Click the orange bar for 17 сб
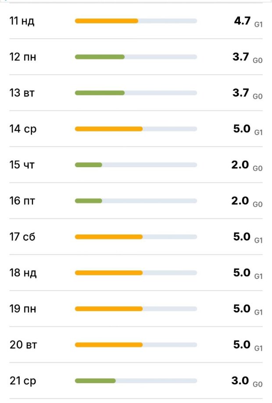Viewport: 272px width, 403px height. coord(109,237)
